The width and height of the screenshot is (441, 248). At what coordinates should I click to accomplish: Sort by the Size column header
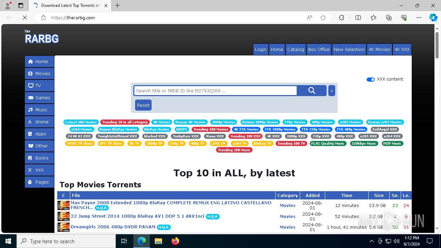coord(379,195)
